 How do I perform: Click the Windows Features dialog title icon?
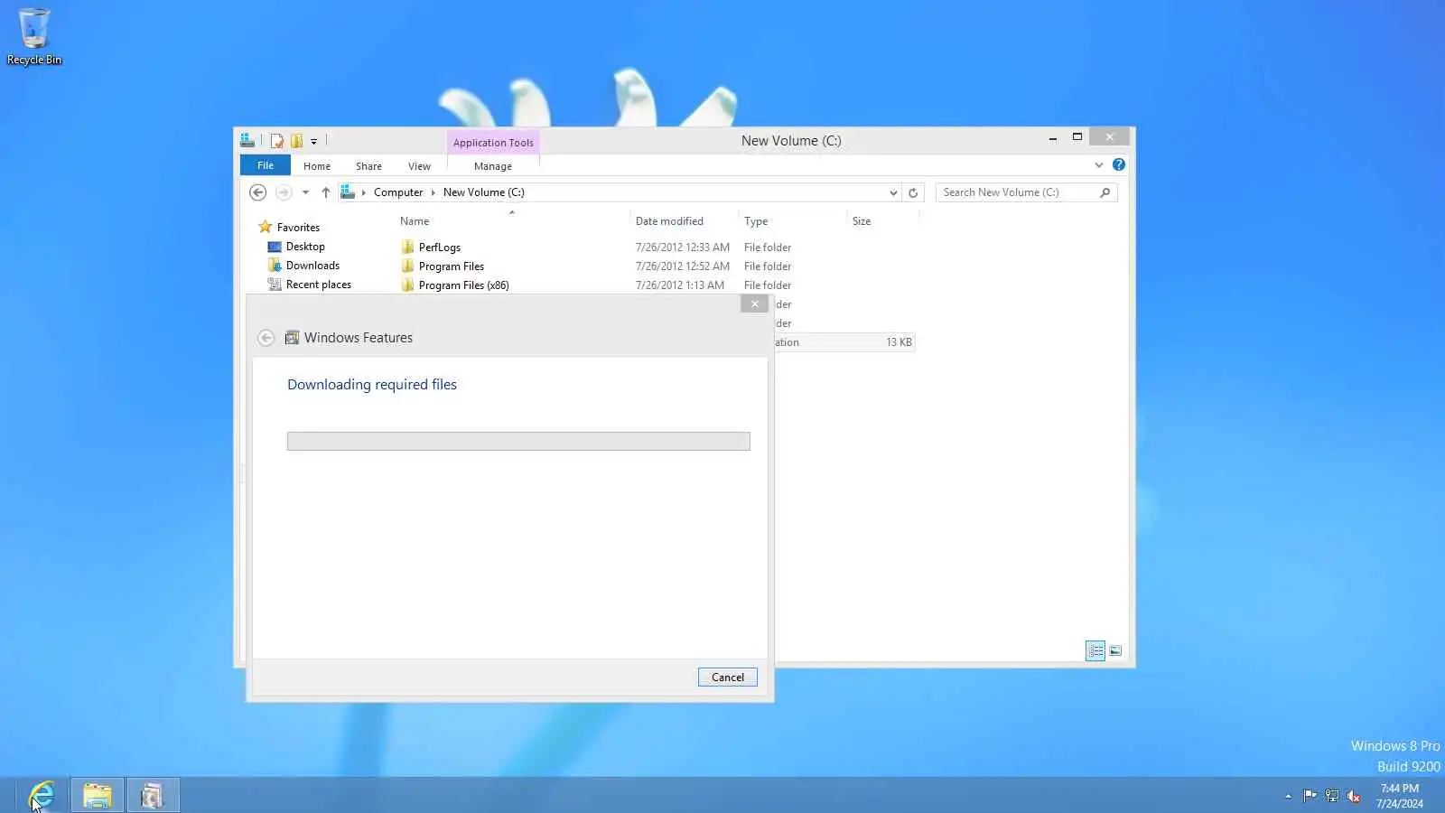coord(292,338)
